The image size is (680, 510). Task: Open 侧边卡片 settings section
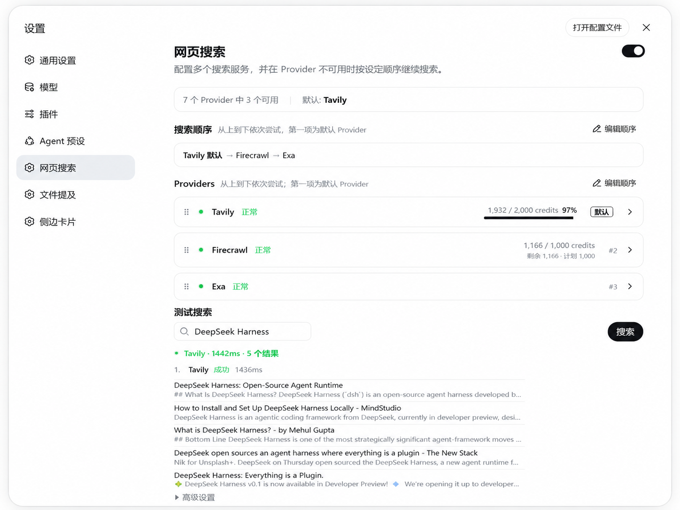click(x=76, y=222)
